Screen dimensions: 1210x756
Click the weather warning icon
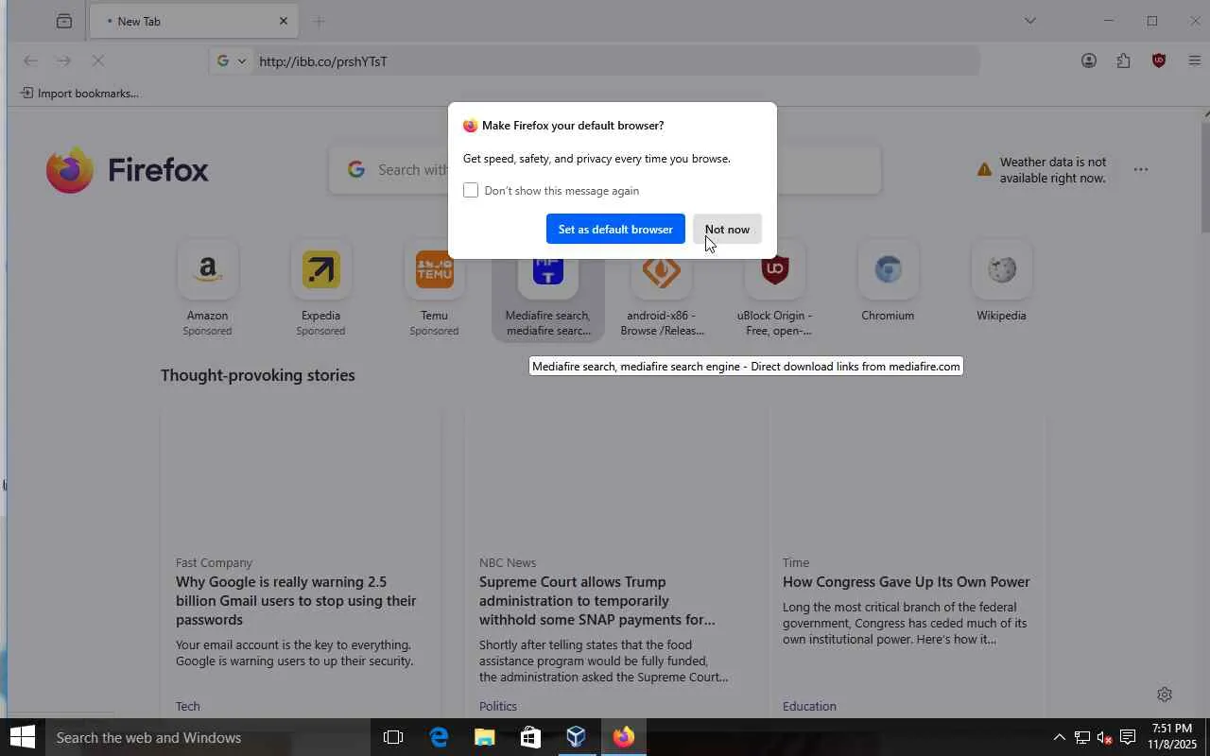(984, 170)
